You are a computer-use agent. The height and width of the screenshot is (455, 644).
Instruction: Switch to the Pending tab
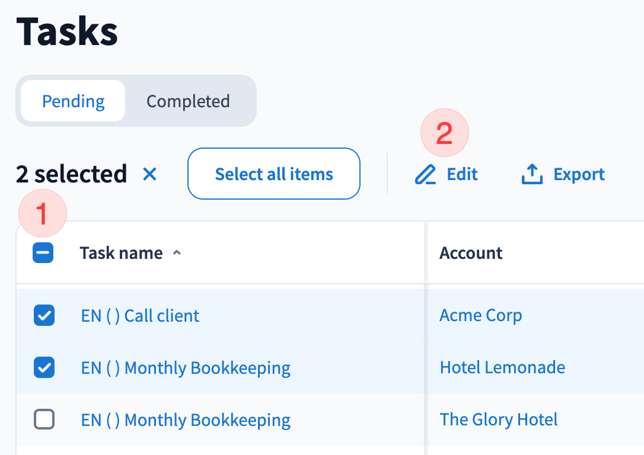(73, 101)
